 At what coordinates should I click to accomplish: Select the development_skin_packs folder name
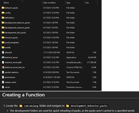(x=15, y=33)
